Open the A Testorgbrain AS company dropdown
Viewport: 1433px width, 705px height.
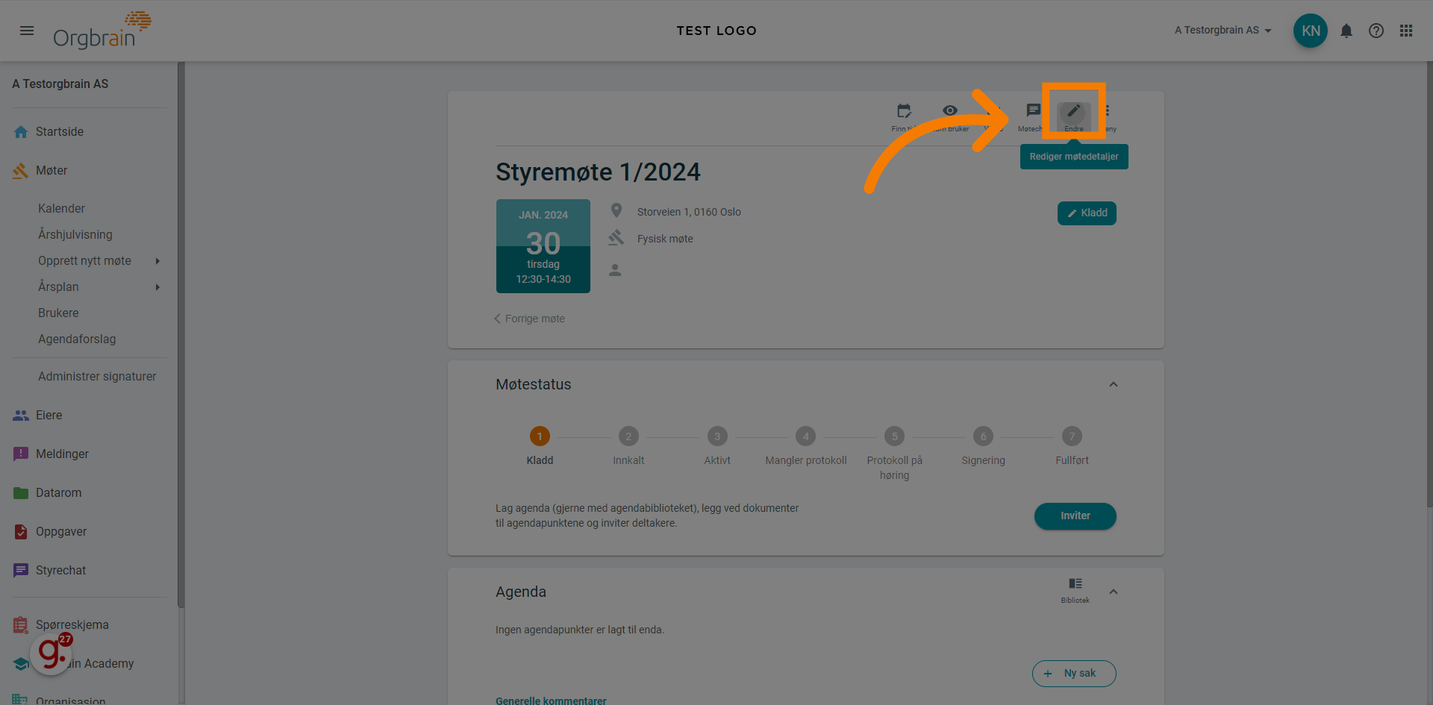pos(1223,31)
